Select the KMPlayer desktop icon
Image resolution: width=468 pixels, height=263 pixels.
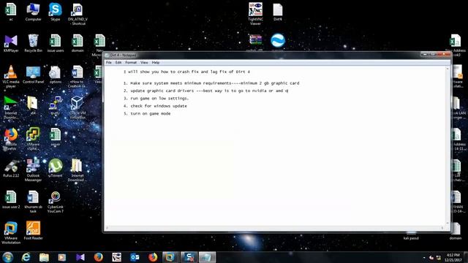(11, 44)
